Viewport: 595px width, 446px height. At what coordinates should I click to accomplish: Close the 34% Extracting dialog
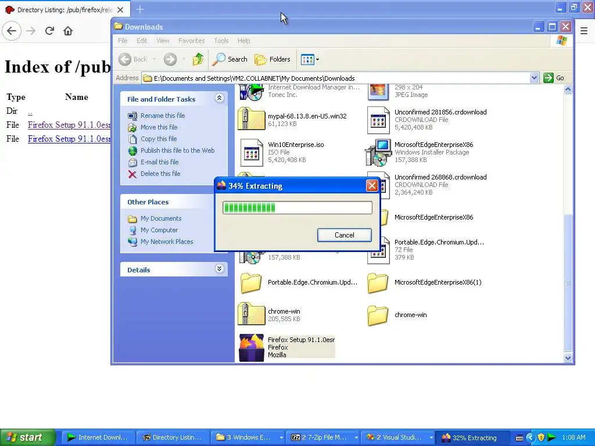pos(372,185)
